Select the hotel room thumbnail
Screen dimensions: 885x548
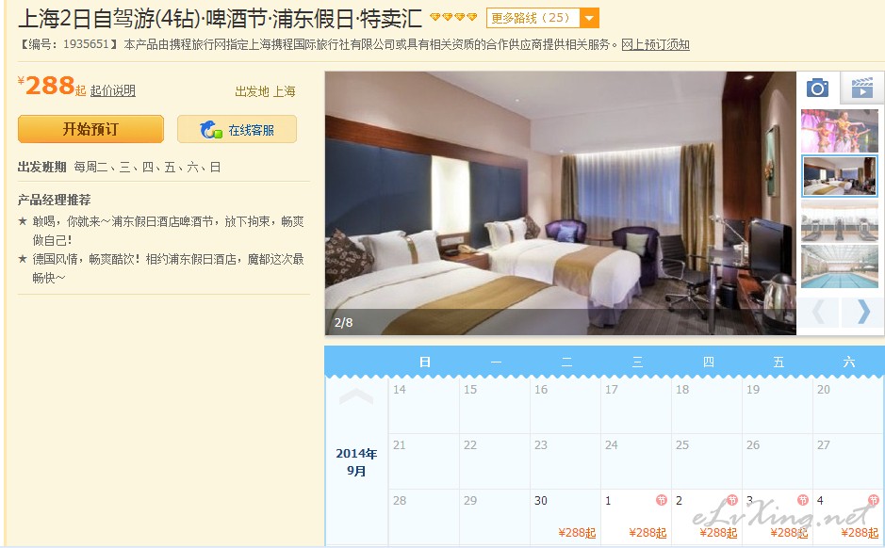point(839,176)
